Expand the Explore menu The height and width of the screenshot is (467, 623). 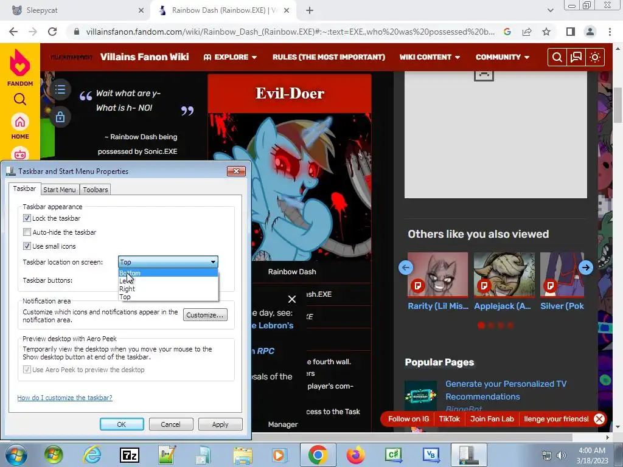coord(230,57)
